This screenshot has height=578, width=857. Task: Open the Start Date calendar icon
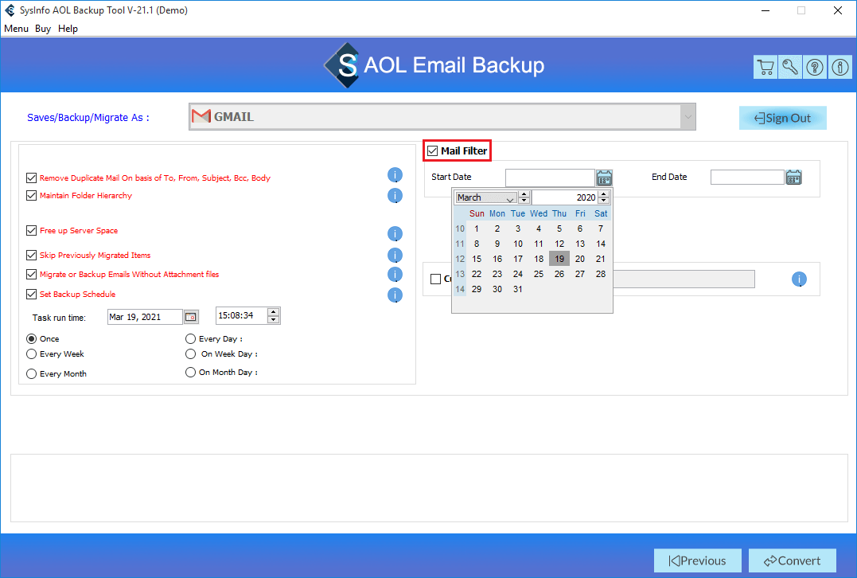pos(604,178)
